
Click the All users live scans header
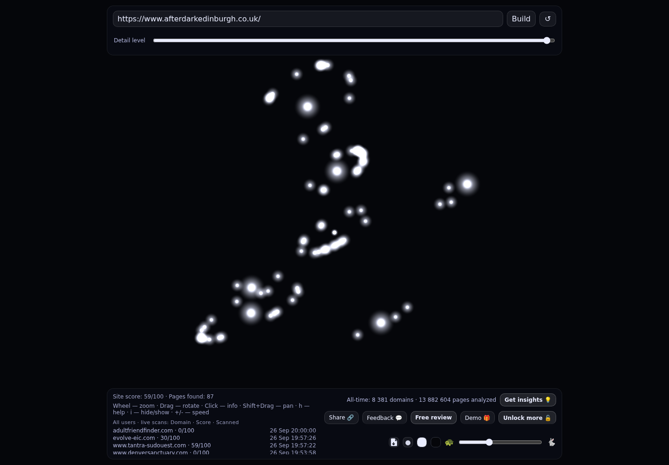(x=176, y=422)
